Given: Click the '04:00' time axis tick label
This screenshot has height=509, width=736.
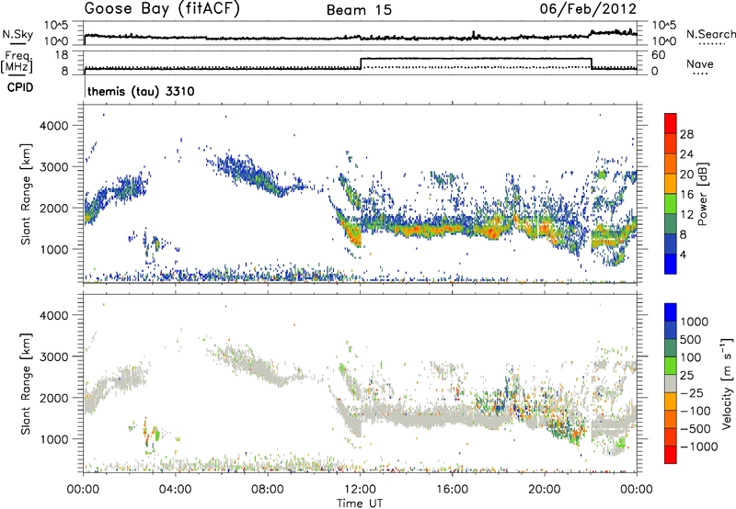Looking at the screenshot, I should [176, 490].
